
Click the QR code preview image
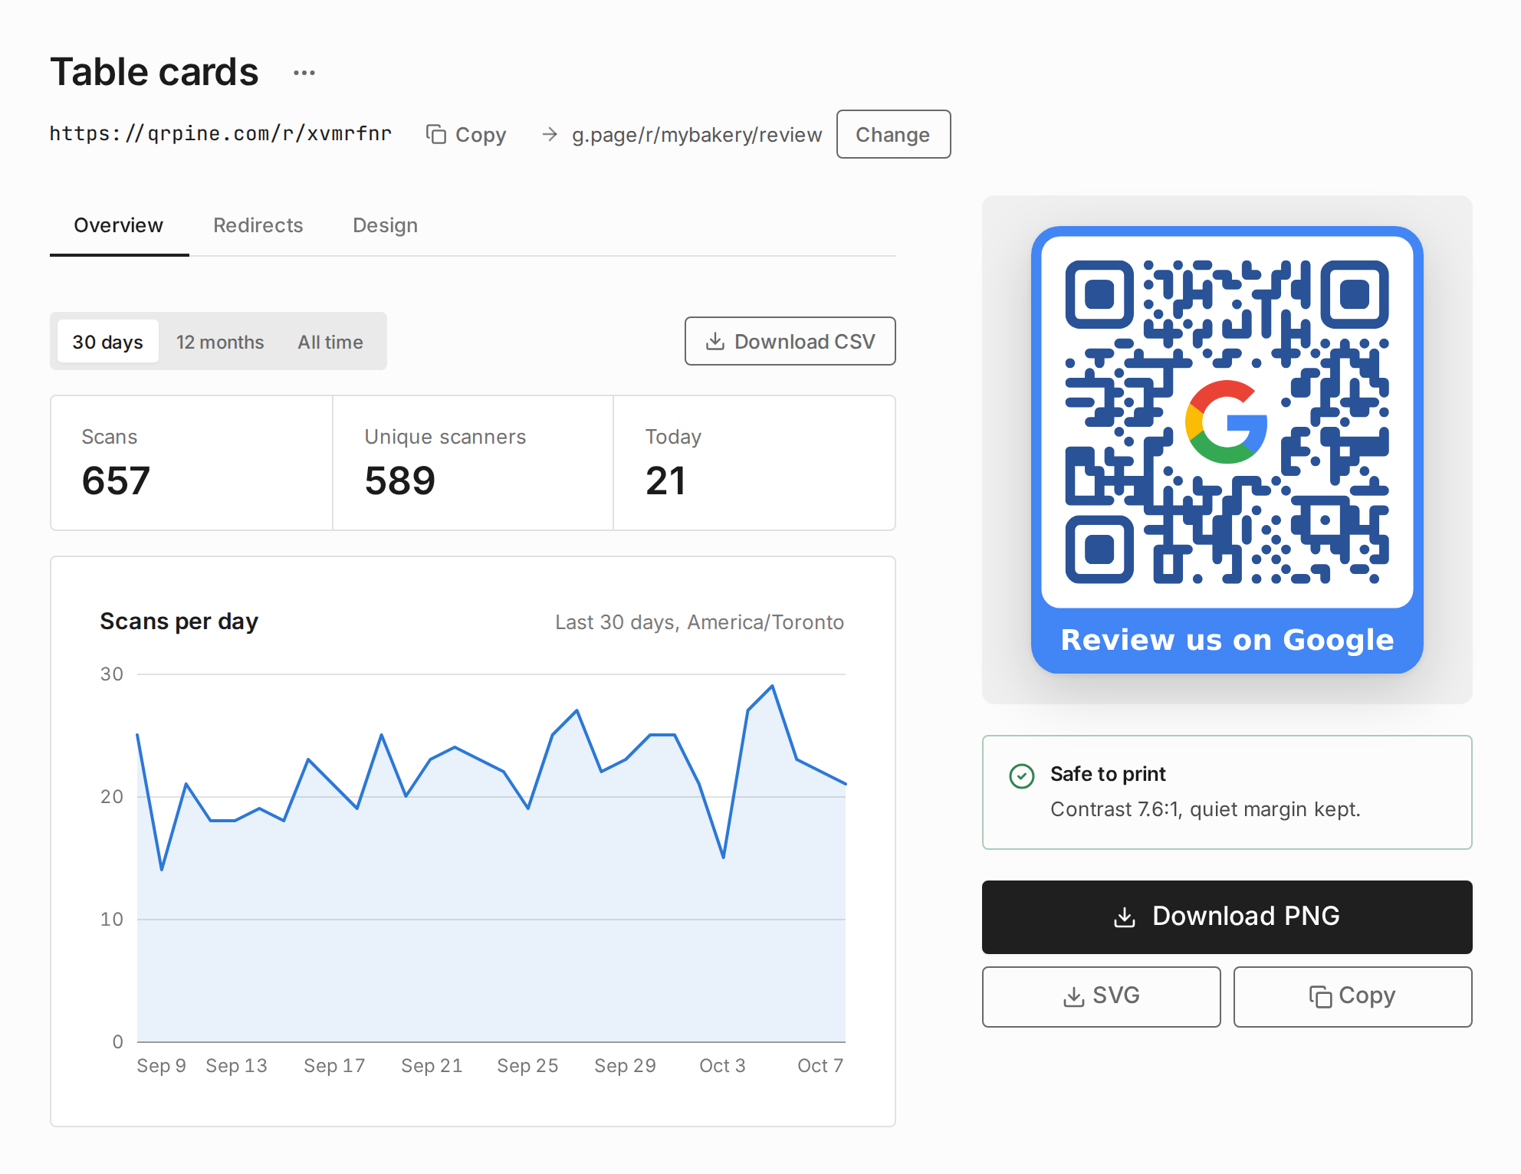tap(1227, 450)
